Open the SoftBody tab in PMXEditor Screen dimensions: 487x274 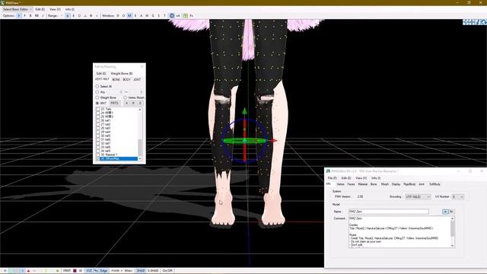(434, 184)
